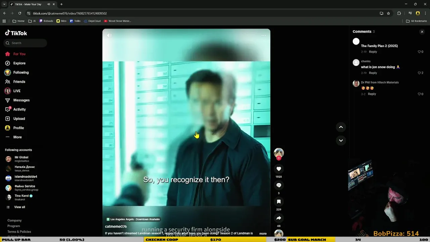This screenshot has height=242, width=430.
Task: Close the TikTok tab
Action: click(x=53, y=4)
